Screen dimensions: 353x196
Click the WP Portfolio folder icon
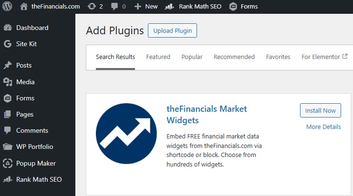tap(7, 147)
